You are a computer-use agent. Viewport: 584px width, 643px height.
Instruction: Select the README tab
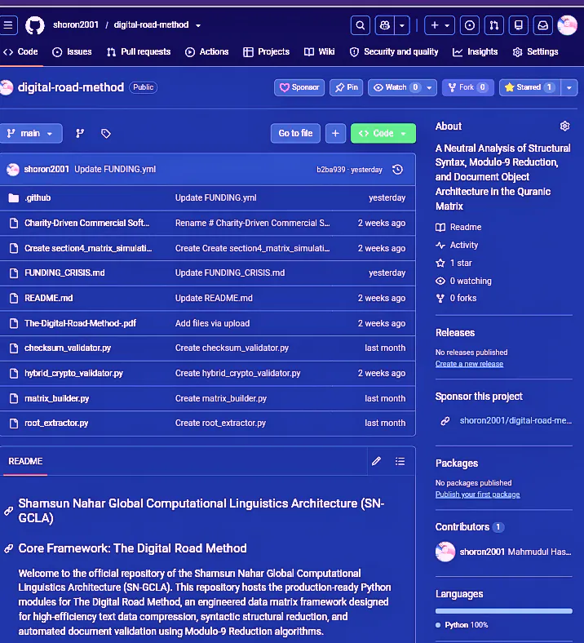(25, 461)
